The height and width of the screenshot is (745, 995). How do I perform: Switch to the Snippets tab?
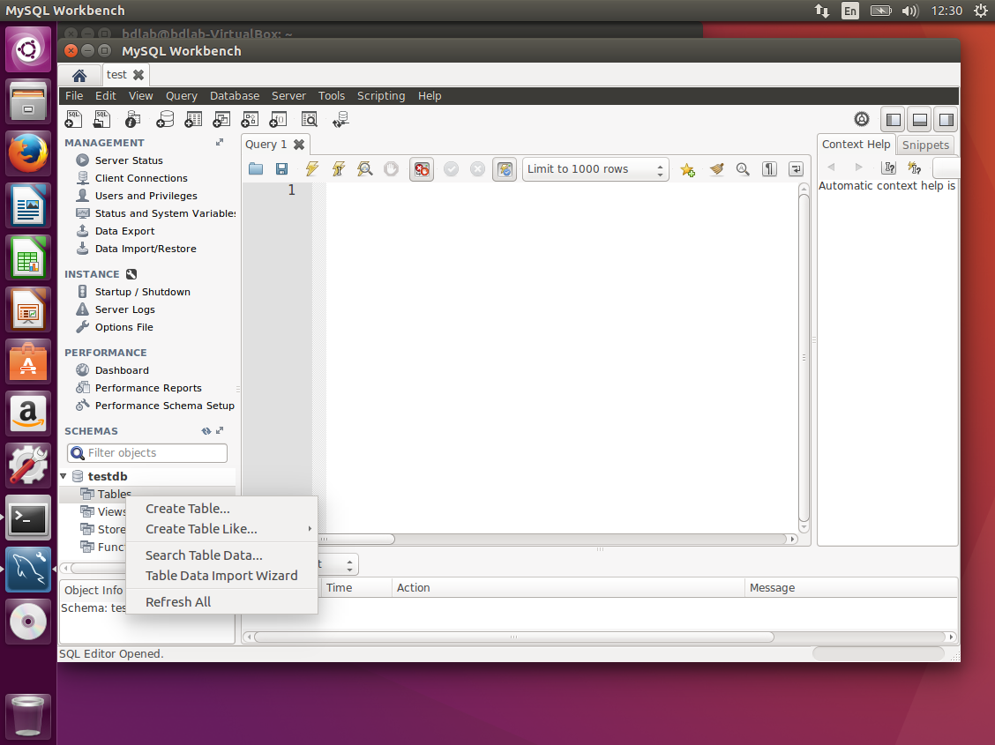925,145
